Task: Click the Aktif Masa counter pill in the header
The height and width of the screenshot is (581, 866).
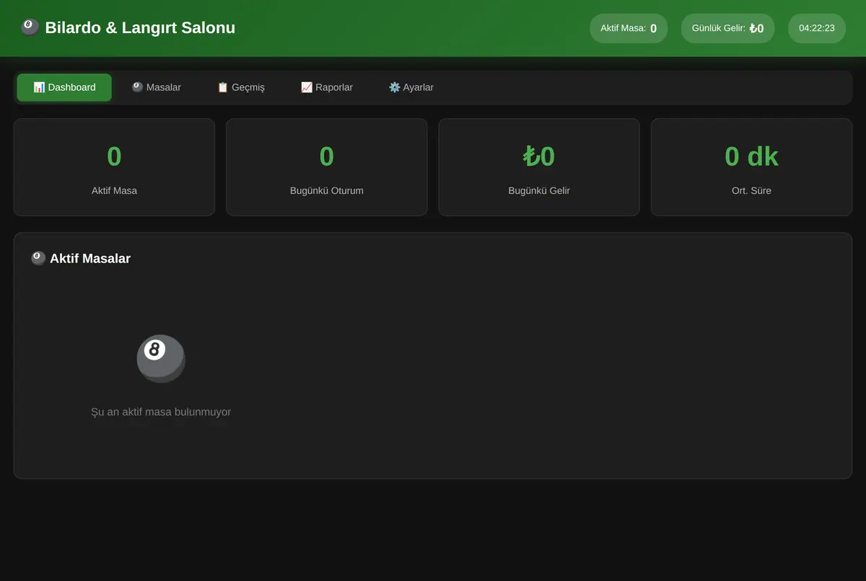Action: click(629, 28)
